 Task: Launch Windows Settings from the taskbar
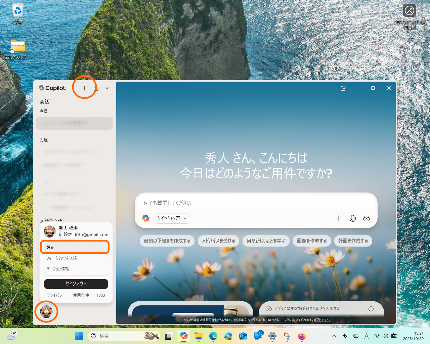pos(272,336)
